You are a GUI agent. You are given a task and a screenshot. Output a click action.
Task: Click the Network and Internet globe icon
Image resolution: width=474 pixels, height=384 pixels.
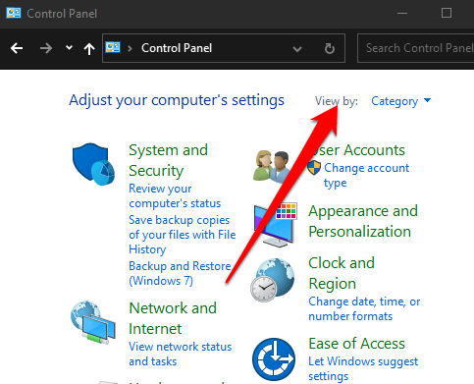pyautogui.click(x=93, y=322)
